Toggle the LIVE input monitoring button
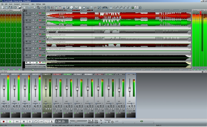 (41, 121)
